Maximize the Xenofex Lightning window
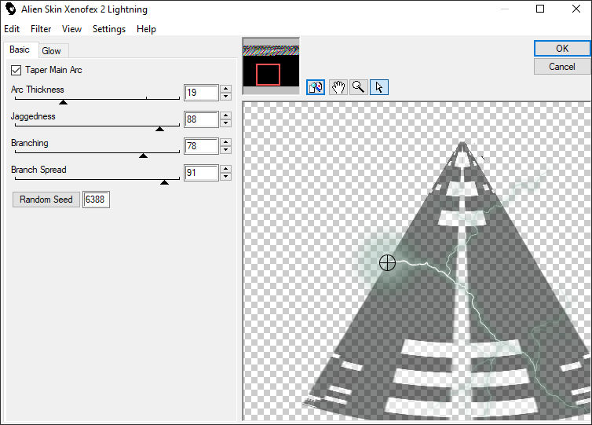592x425 pixels. [x=540, y=9]
